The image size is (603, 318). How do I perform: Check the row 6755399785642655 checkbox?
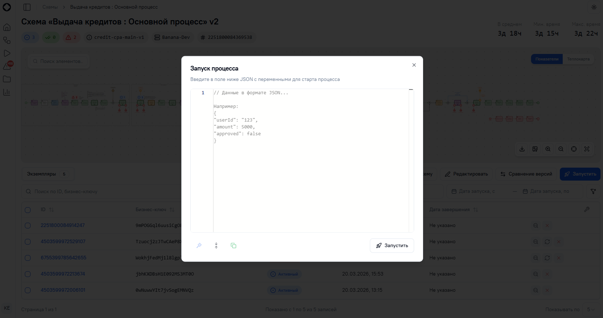click(x=28, y=258)
